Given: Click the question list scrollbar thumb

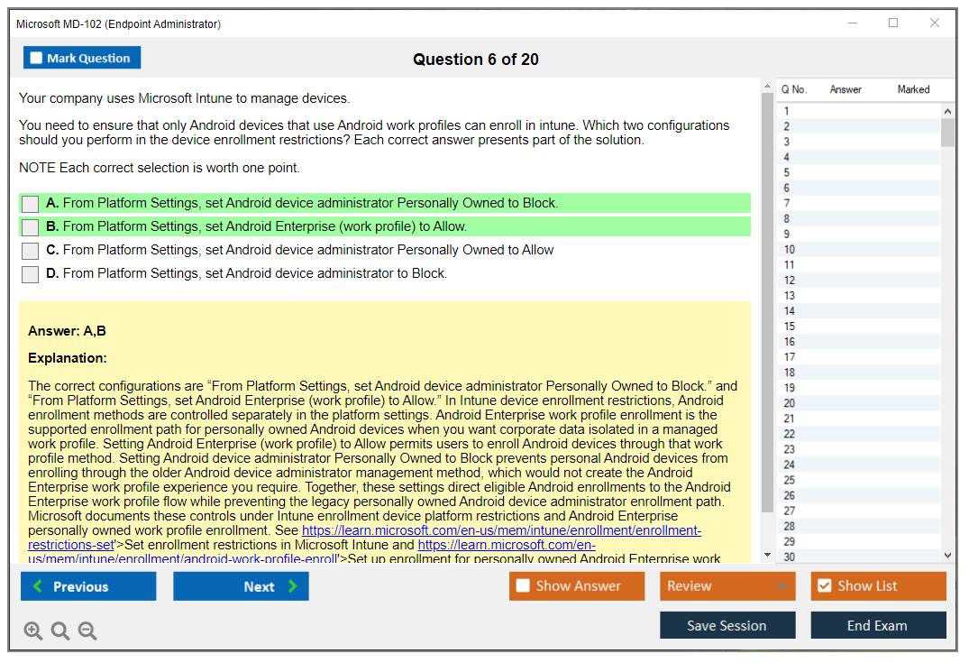Looking at the screenshot, I should [x=947, y=133].
